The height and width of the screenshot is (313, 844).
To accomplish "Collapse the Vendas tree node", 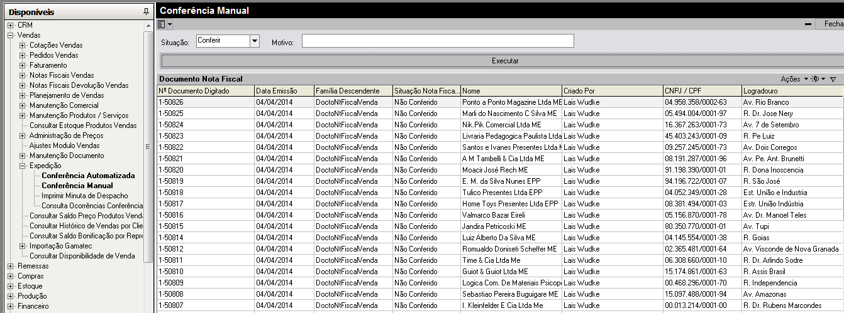I will [x=11, y=35].
